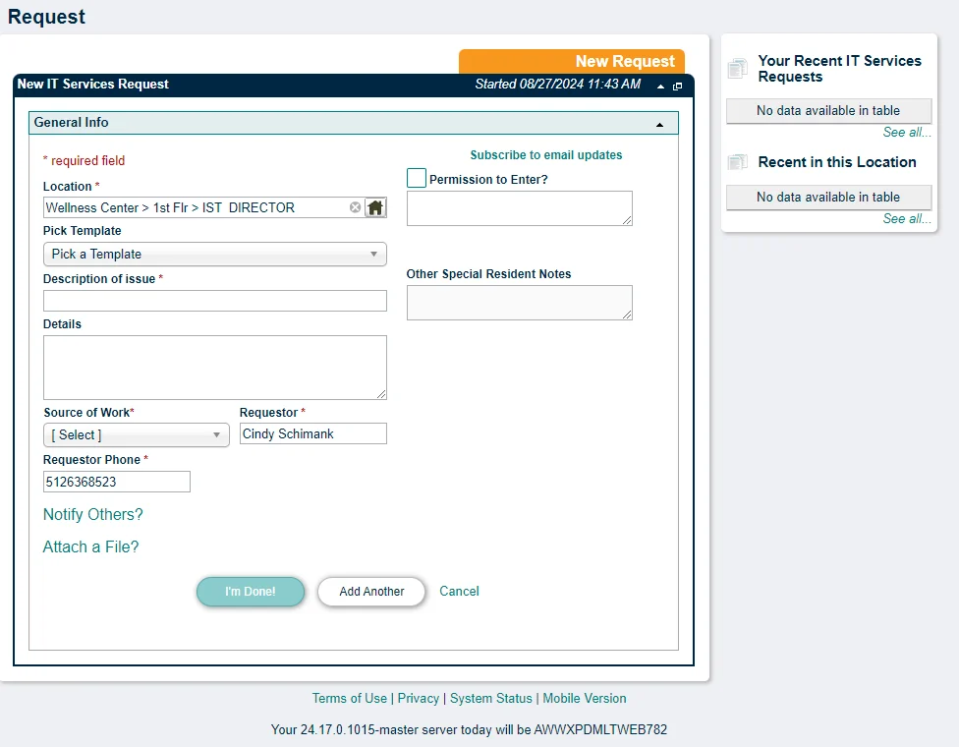Click the Recent IT Services Requests document icon
The height and width of the screenshot is (747, 959).
click(737, 69)
